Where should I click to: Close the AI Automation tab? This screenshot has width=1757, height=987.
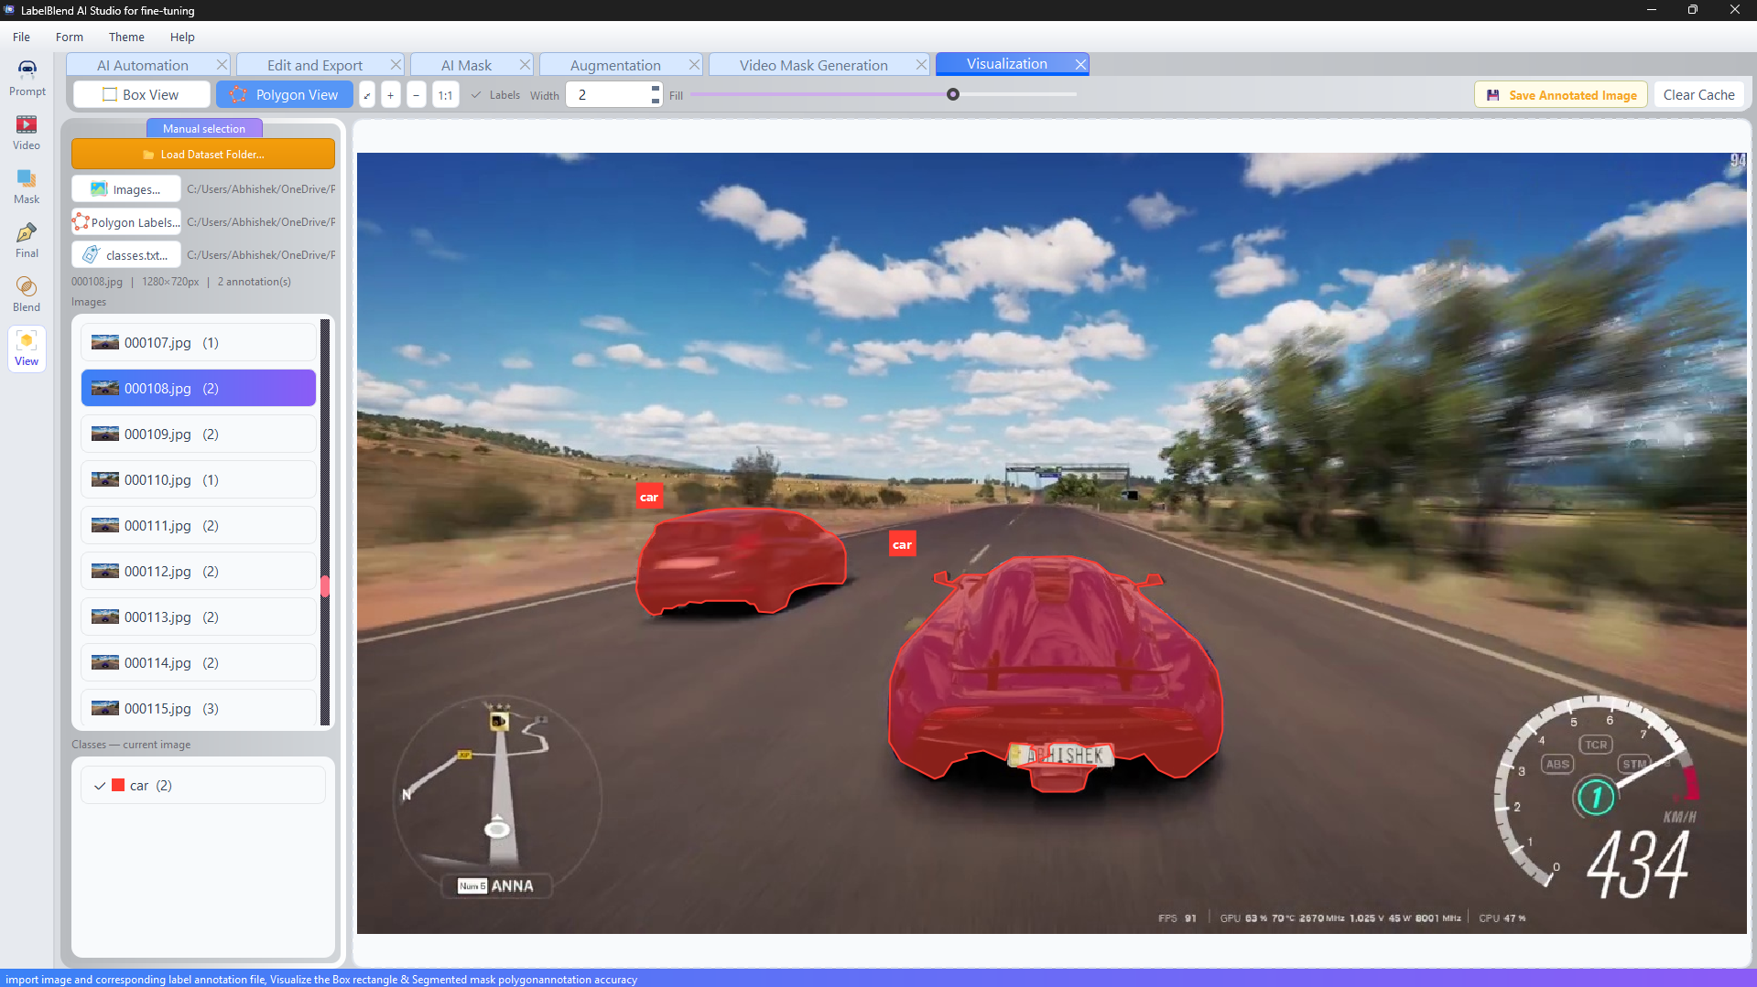[222, 65]
